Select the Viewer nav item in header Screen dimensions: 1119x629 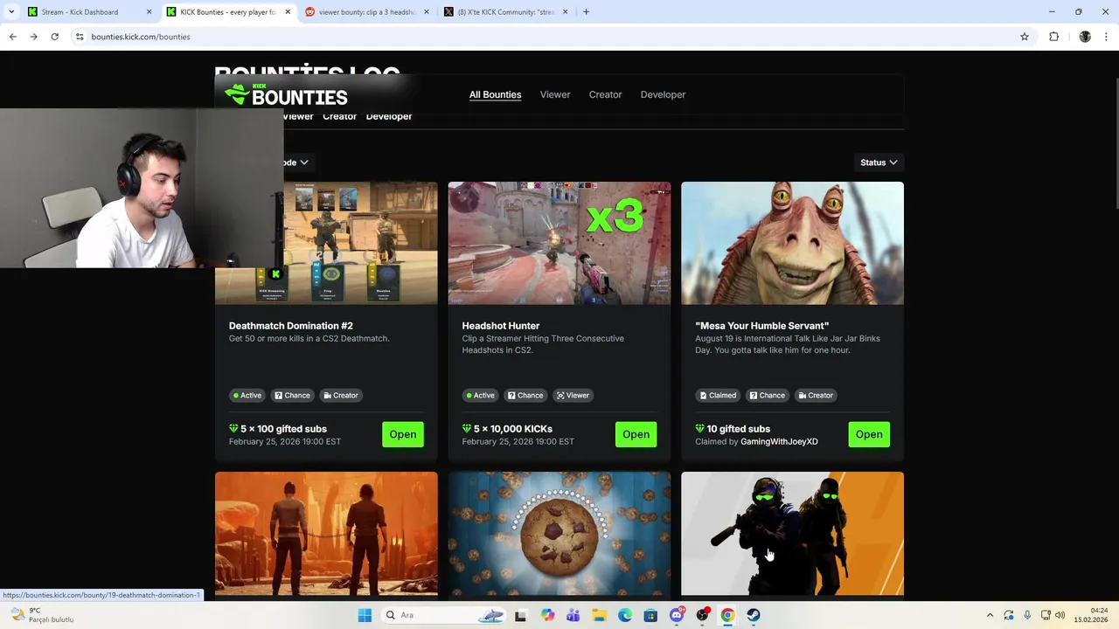(x=555, y=94)
